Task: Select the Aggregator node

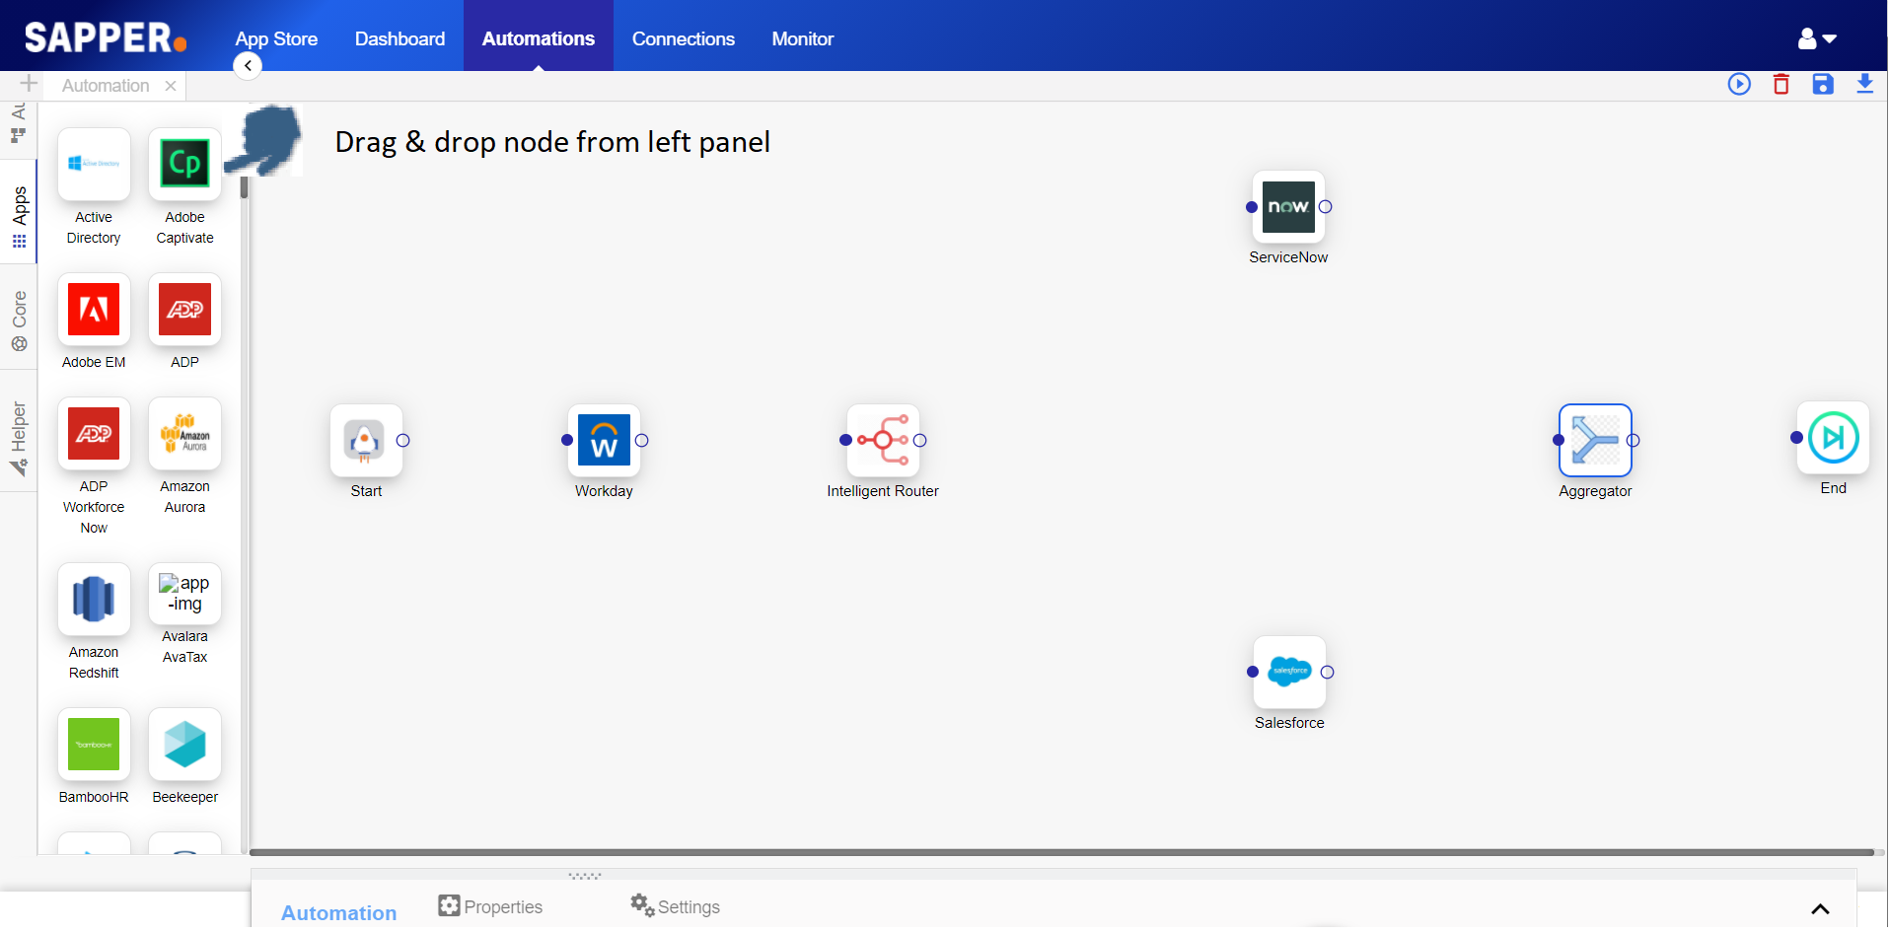Action: click(1595, 441)
